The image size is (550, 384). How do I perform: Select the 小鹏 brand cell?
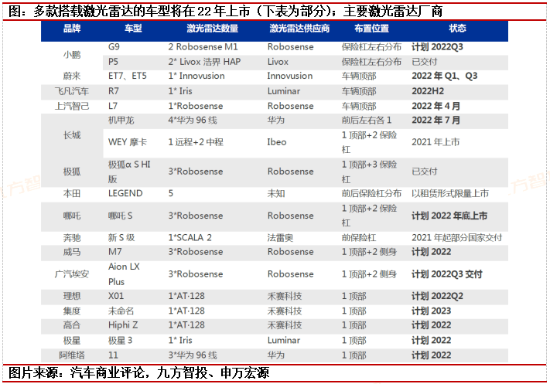pyautogui.click(x=72, y=55)
